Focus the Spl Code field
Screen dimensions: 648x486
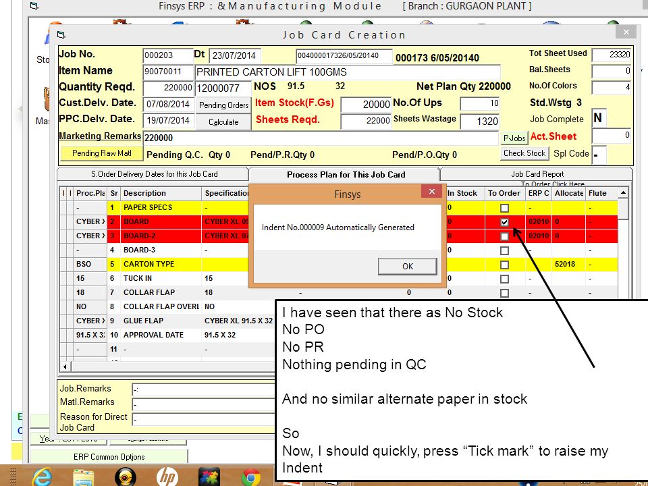click(599, 155)
